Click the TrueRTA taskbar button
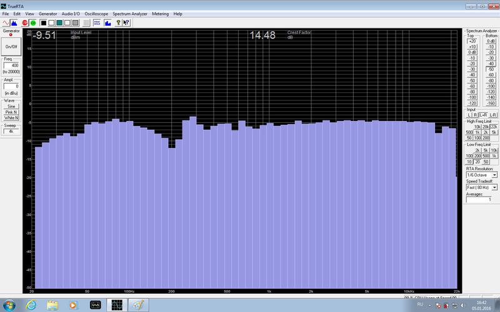The width and height of the screenshot is (500, 312). pos(117,305)
